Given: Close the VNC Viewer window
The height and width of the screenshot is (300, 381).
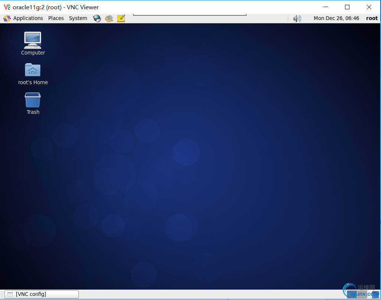Looking at the screenshot, I should [369, 7].
